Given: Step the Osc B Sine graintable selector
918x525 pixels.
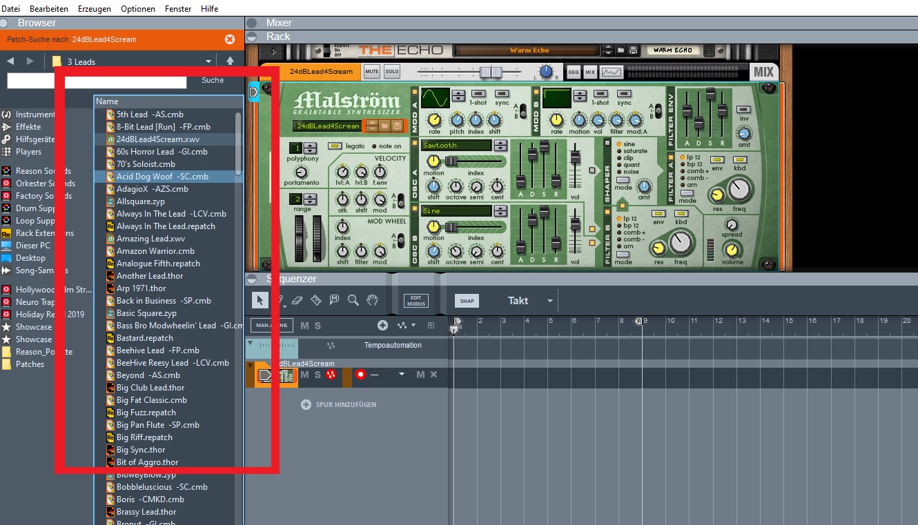Looking at the screenshot, I should point(500,210).
